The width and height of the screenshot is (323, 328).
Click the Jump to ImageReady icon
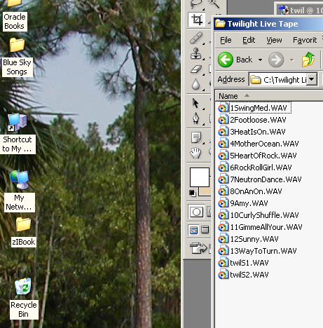tap(199, 248)
